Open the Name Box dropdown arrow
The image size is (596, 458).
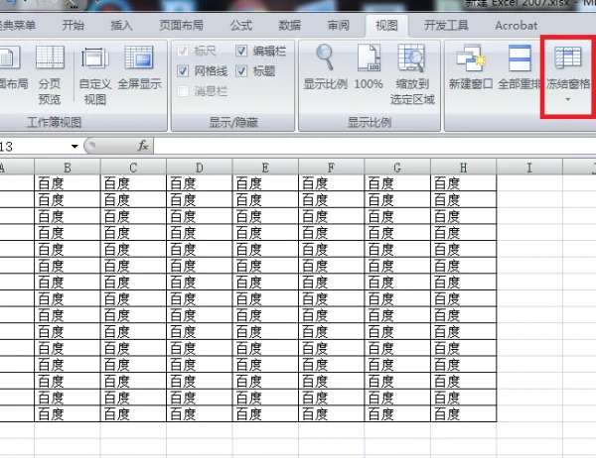point(74,146)
